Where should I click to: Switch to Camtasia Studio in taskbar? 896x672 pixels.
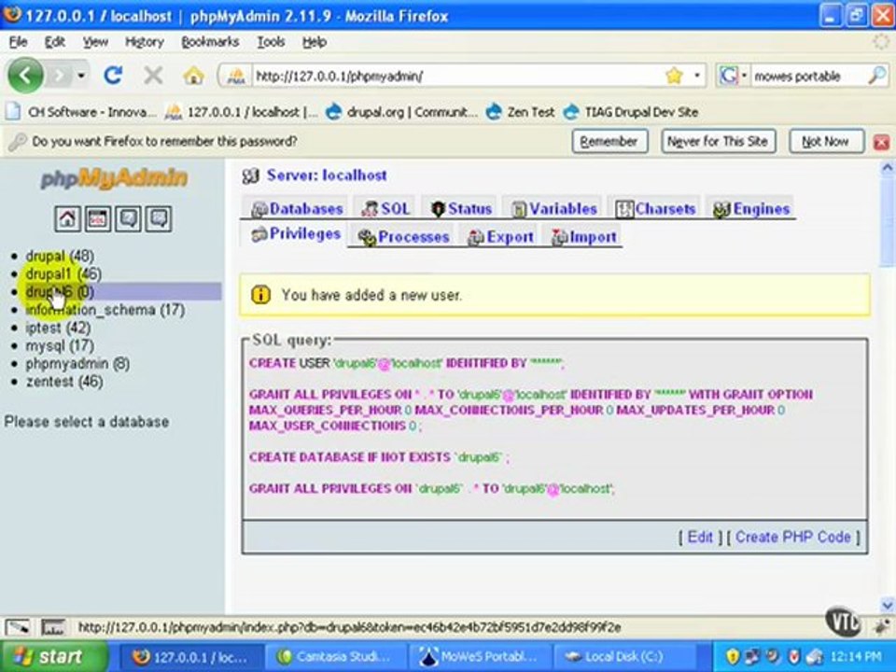pos(337,656)
